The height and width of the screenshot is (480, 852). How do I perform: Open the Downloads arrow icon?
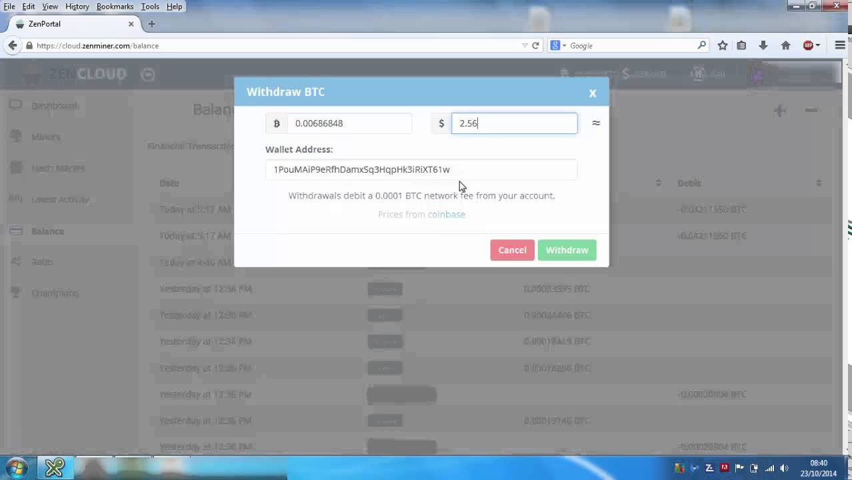coord(763,45)
